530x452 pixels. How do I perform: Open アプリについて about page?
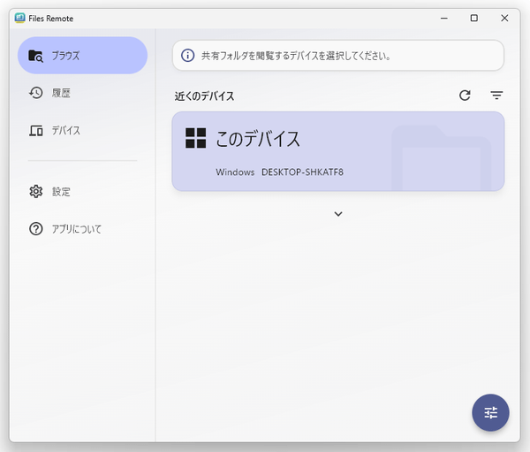(x=82, y=229)
